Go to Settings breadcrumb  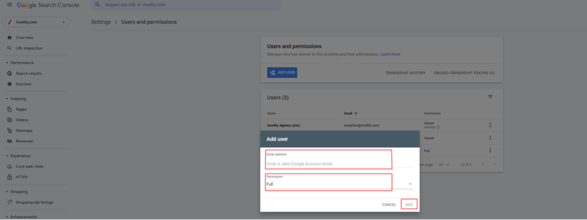(101, 22)
